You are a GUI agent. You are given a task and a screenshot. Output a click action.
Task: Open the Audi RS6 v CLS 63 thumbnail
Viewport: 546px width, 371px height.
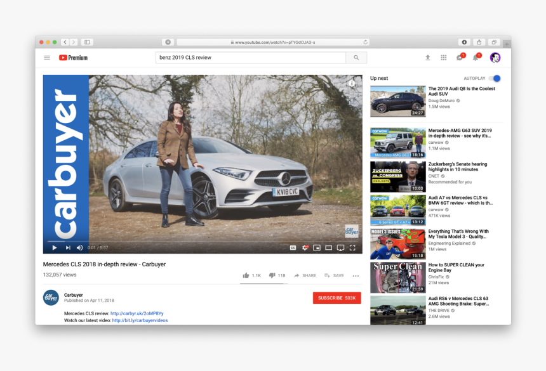[x=397, y=310]
